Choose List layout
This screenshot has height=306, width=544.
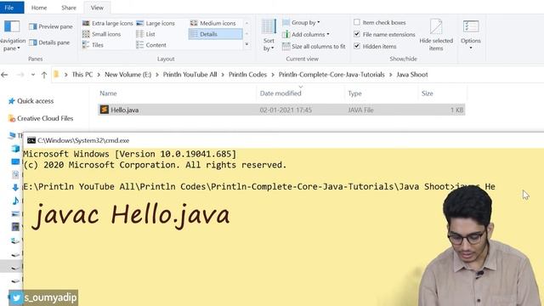click(x=145, y=34)
